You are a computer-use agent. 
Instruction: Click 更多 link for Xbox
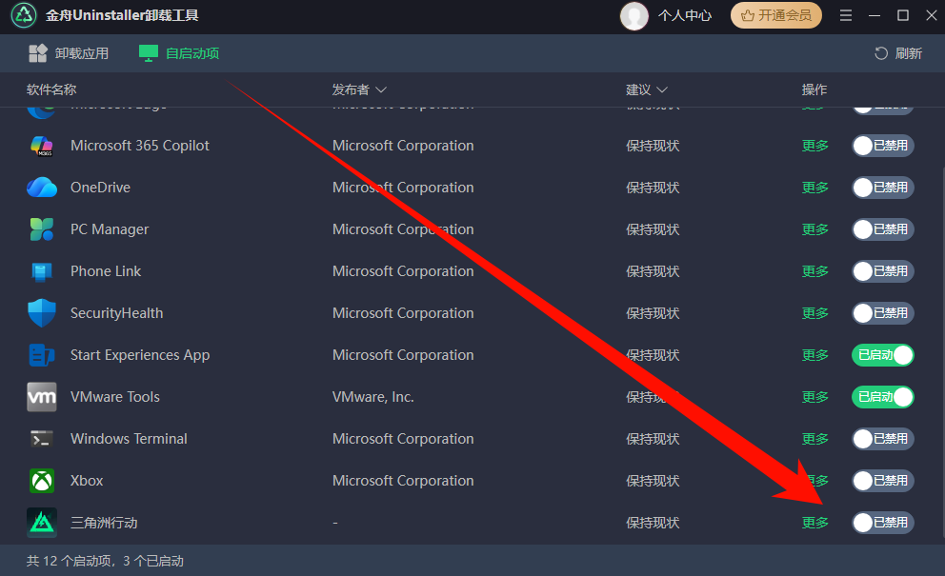pyautogui.click(x=815, y=481)
